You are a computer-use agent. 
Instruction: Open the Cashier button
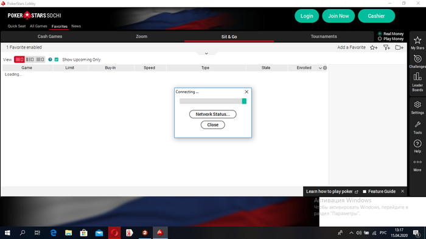[x=376, y=16]
